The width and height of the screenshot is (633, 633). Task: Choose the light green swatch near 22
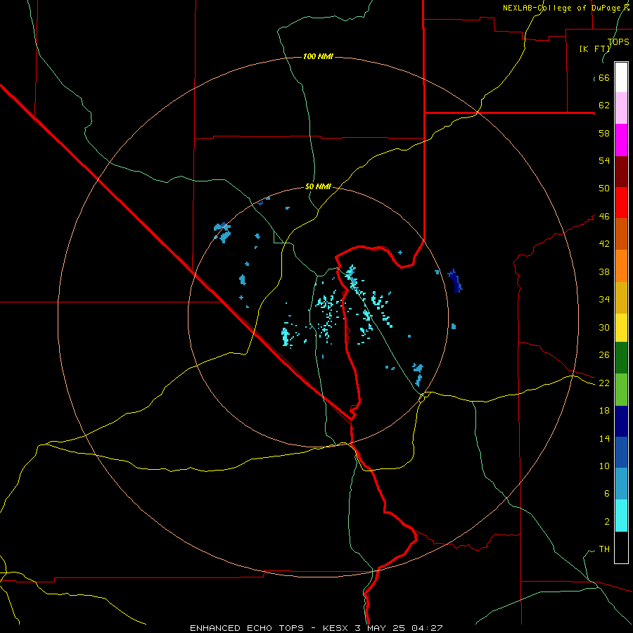pos(621,390)
